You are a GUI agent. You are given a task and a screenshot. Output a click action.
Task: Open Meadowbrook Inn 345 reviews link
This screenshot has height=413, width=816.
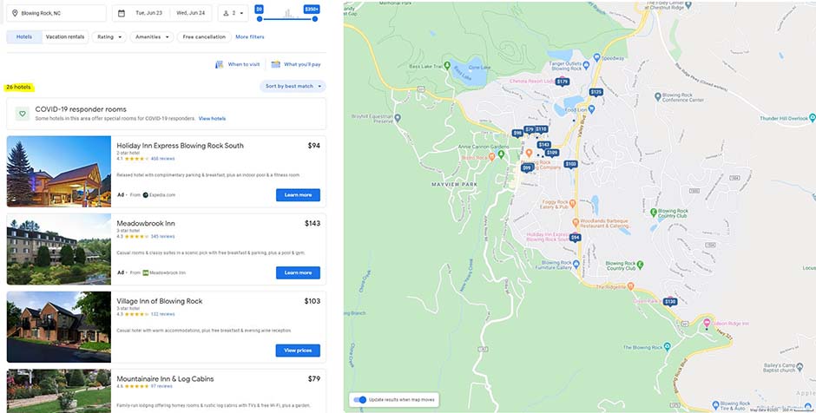(163, 236)
